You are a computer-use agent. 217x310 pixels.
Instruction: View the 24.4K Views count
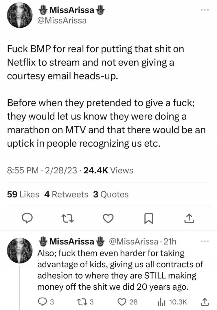108,171
